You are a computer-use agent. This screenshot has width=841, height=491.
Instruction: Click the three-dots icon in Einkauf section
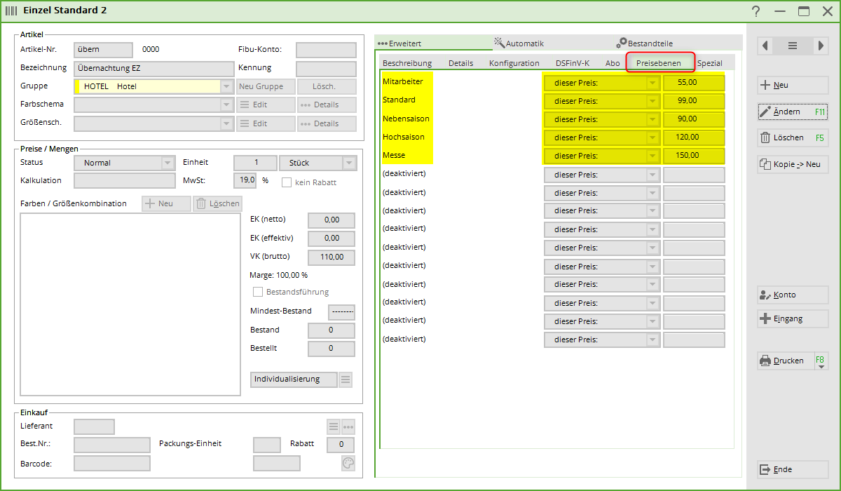pyautogui.click(x=348, y=426)
